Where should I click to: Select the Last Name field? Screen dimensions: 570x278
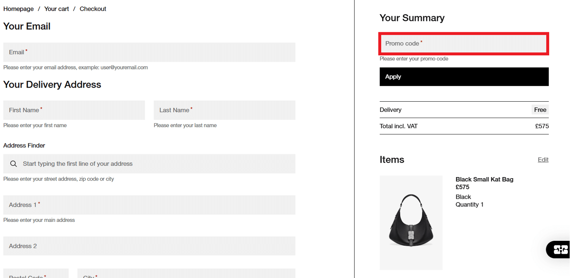click(224, 110)
